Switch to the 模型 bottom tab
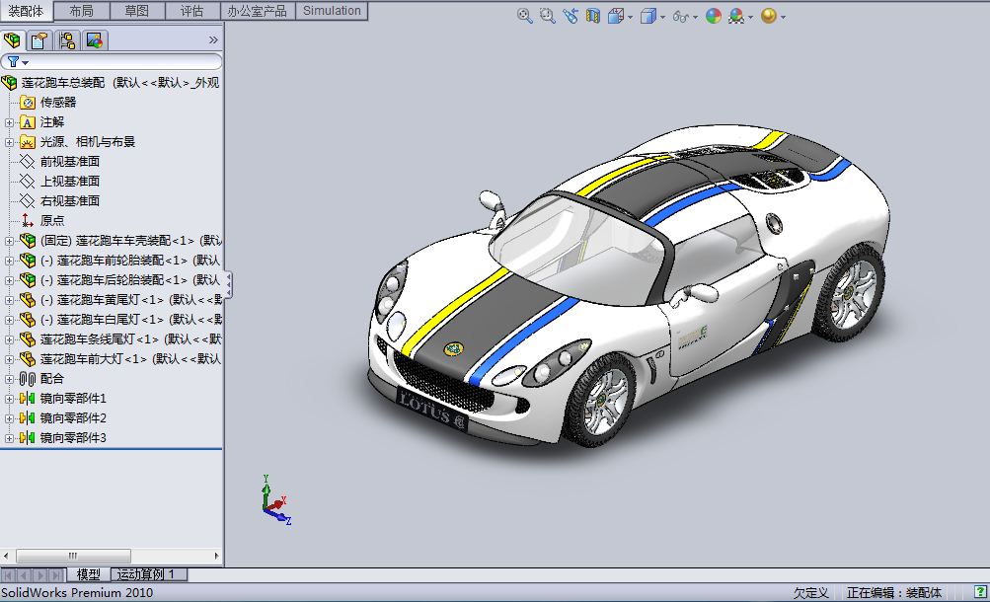 (89, 574)
